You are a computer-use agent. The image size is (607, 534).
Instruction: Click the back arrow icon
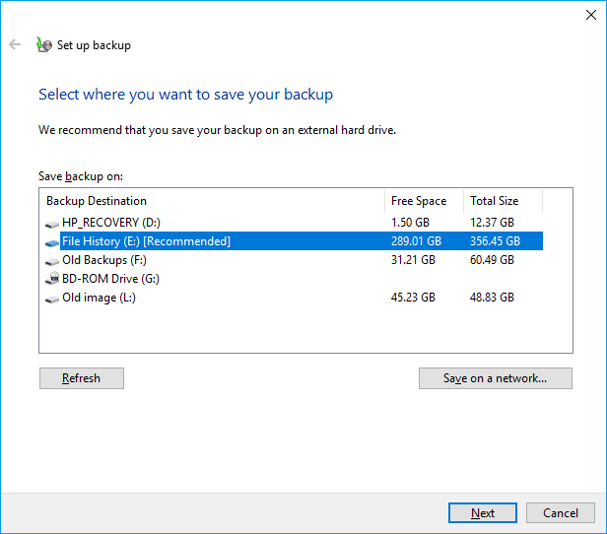point(15,44)
